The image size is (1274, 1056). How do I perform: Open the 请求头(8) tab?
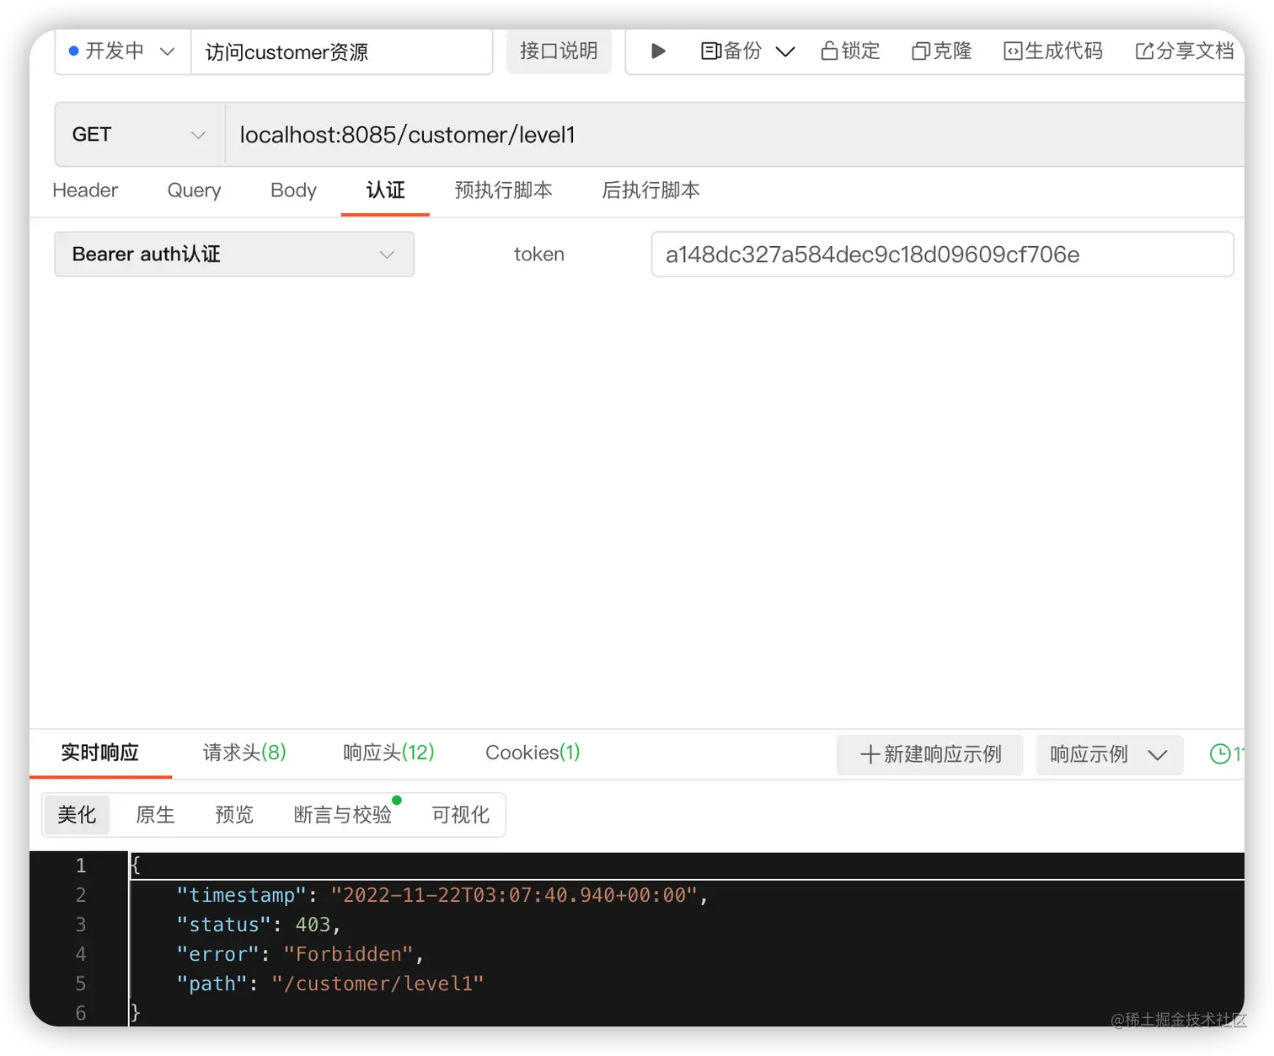click(244, 753)
